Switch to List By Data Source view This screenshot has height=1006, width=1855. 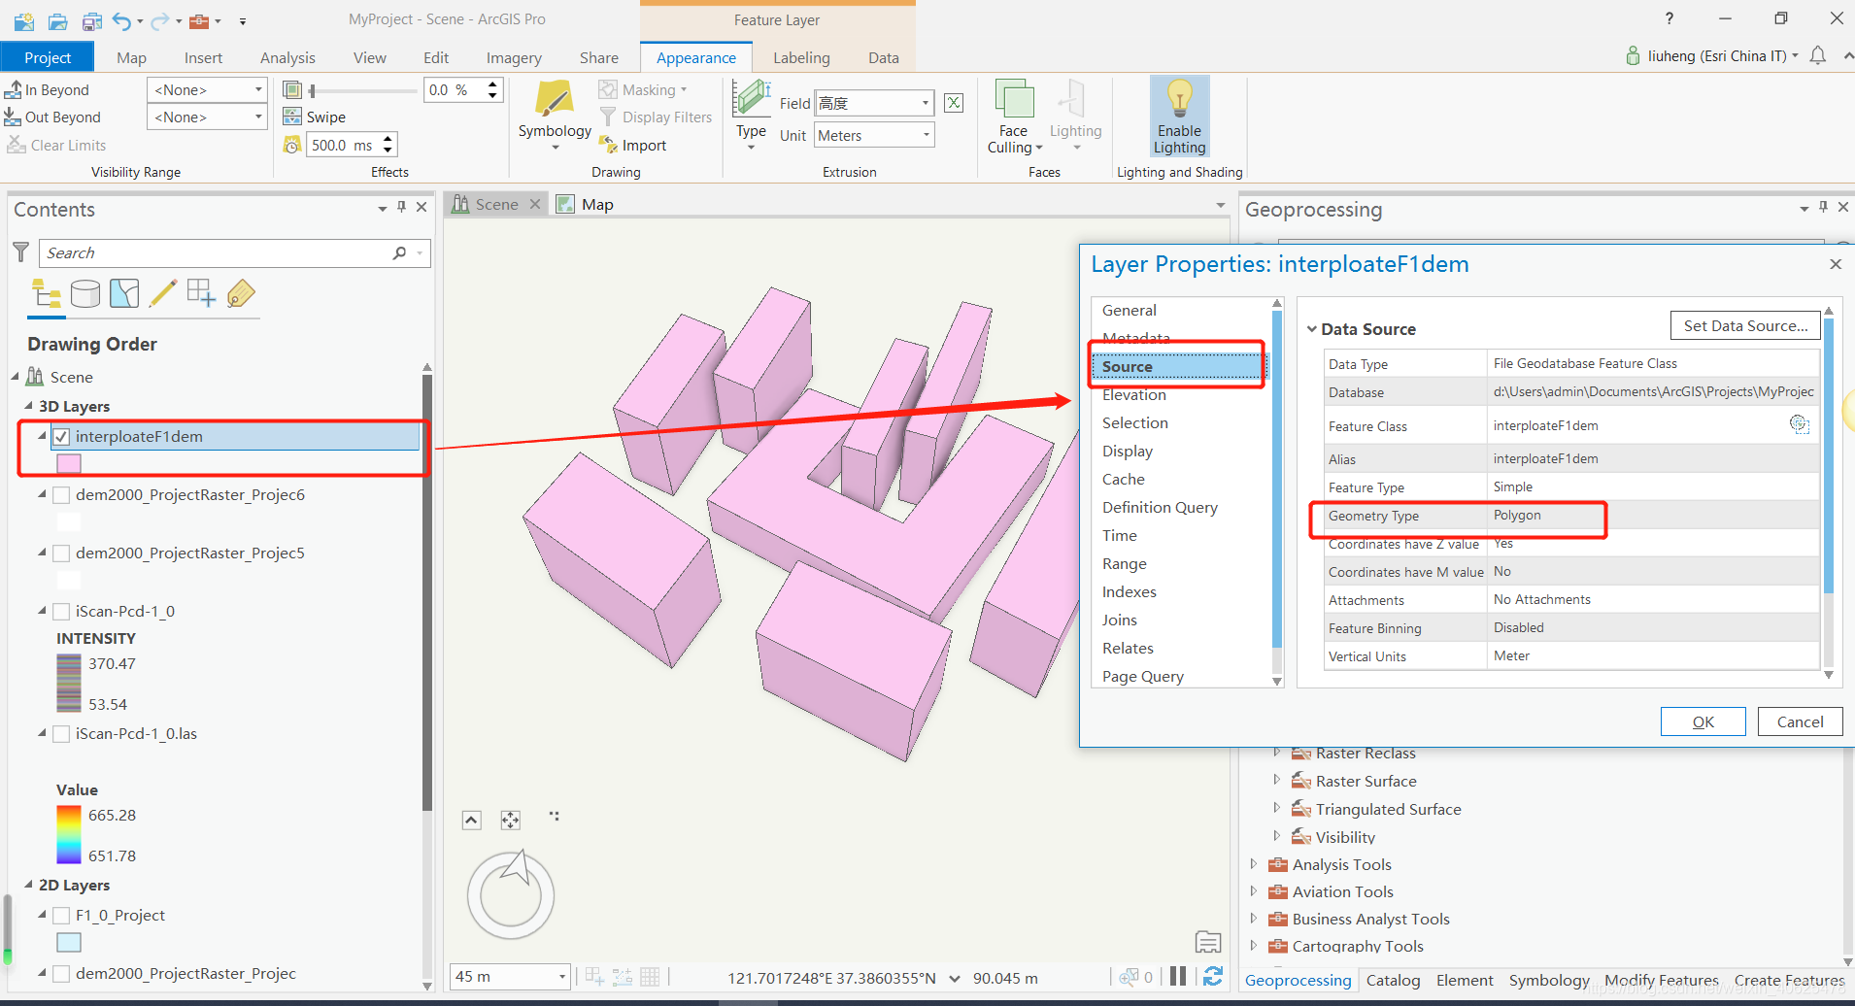pos(85,293)
